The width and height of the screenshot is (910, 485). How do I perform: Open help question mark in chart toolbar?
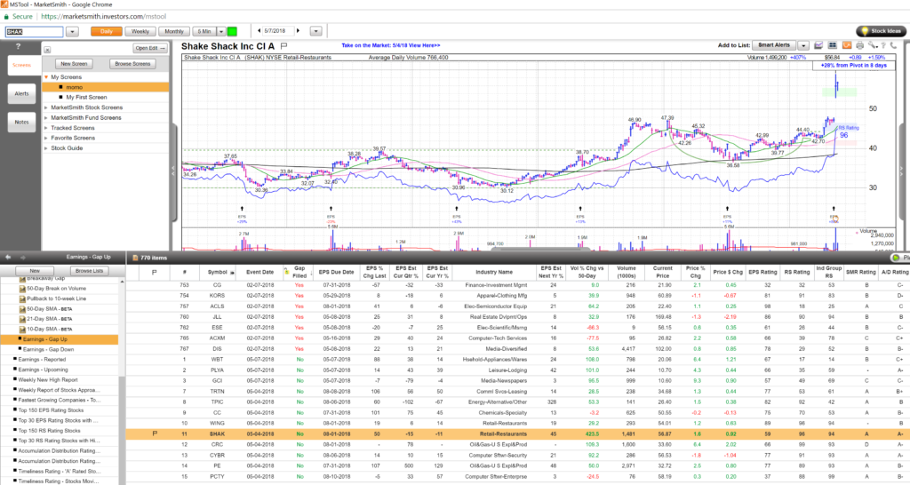883,45
